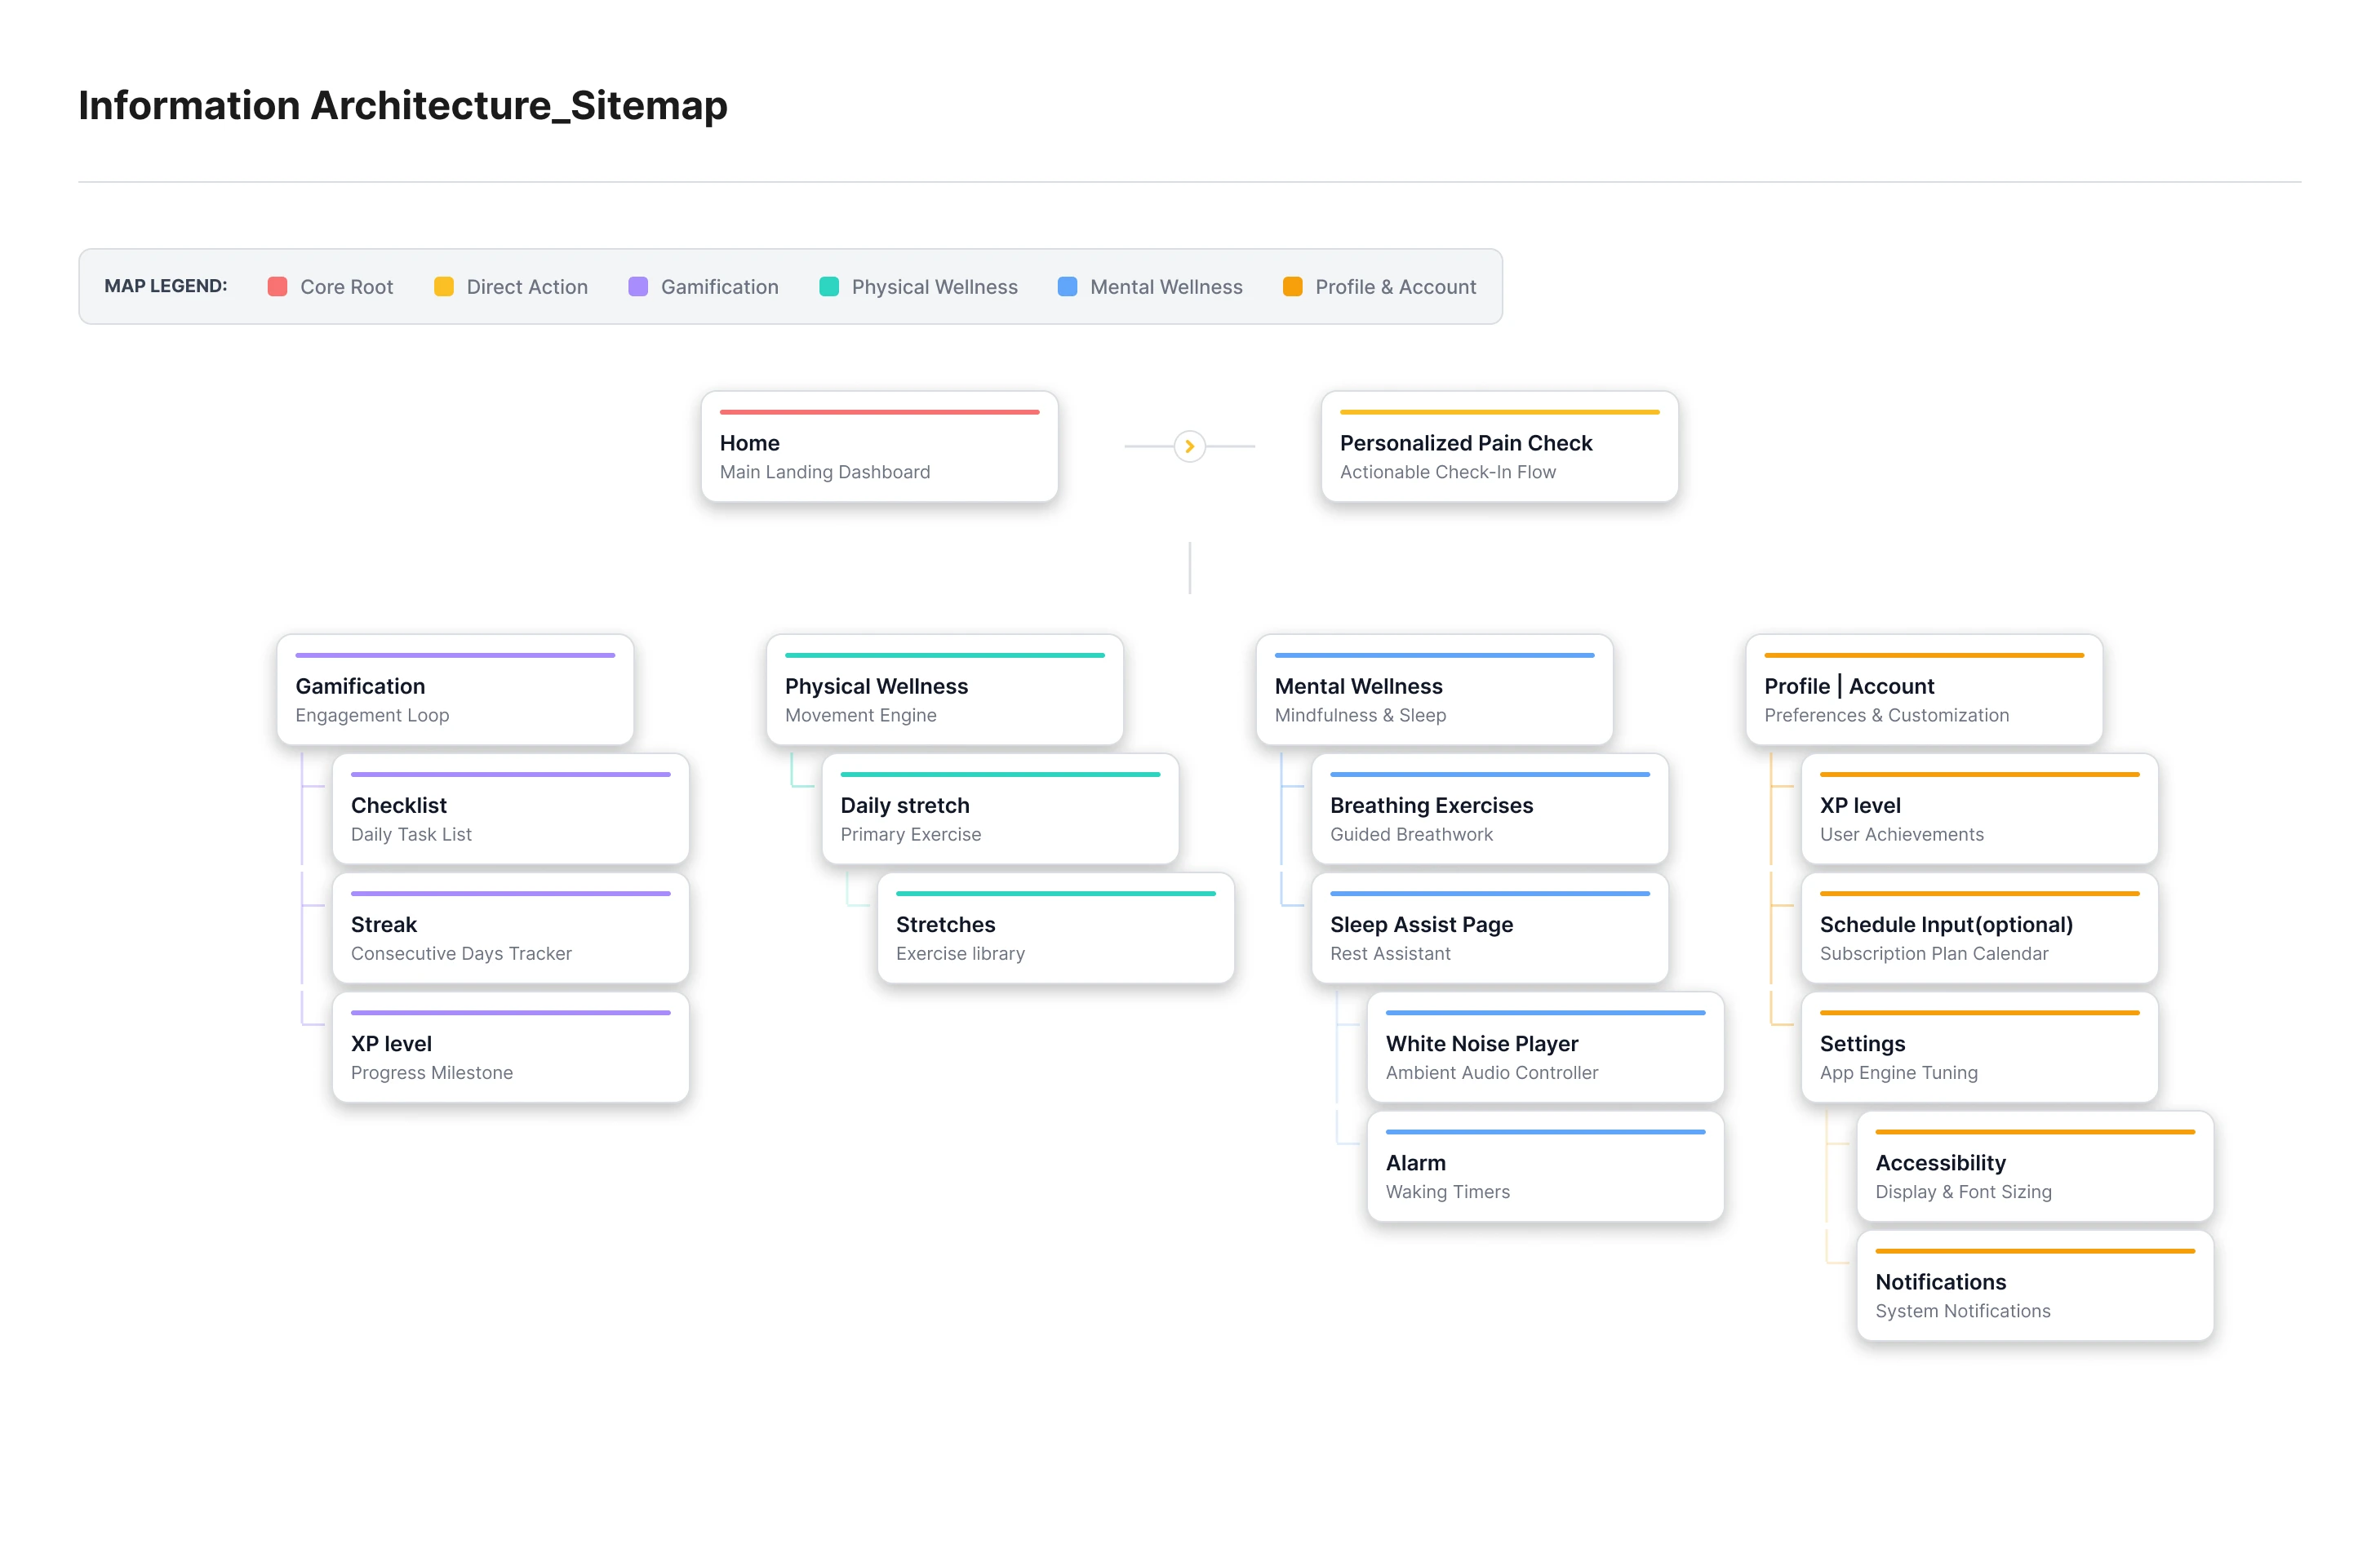Screen dimensions: 2380x1567
Task: Click the Profile & Account legend text
Action: 1396,287
